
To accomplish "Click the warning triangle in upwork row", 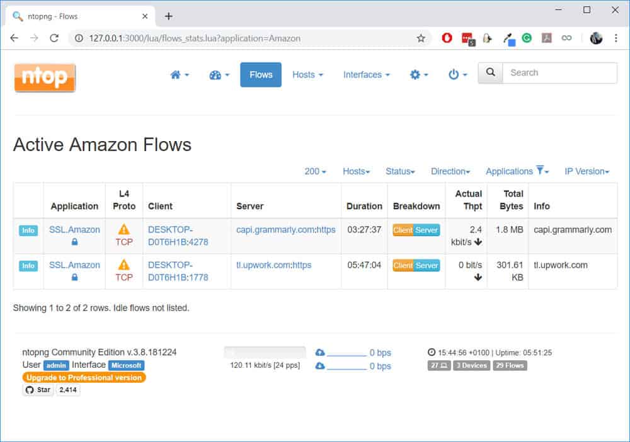I will click(x=123, y=264).
